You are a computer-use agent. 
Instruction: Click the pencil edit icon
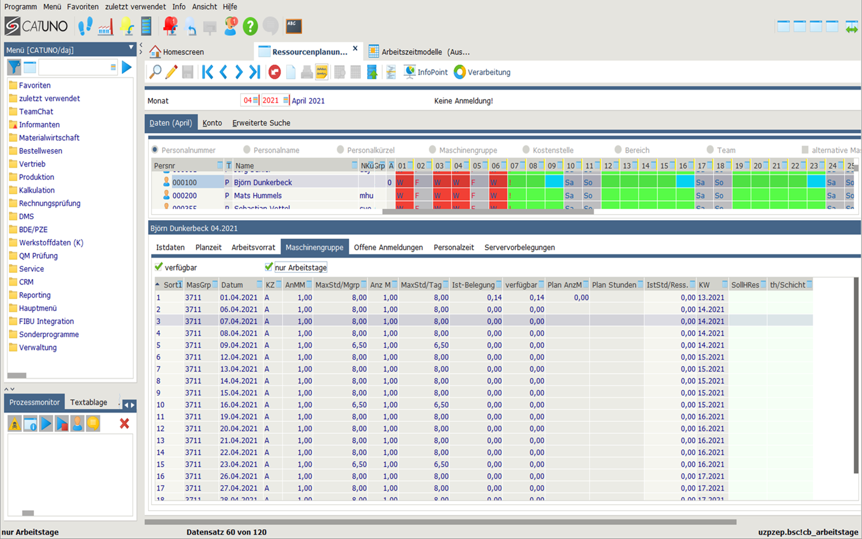point(171,72)
